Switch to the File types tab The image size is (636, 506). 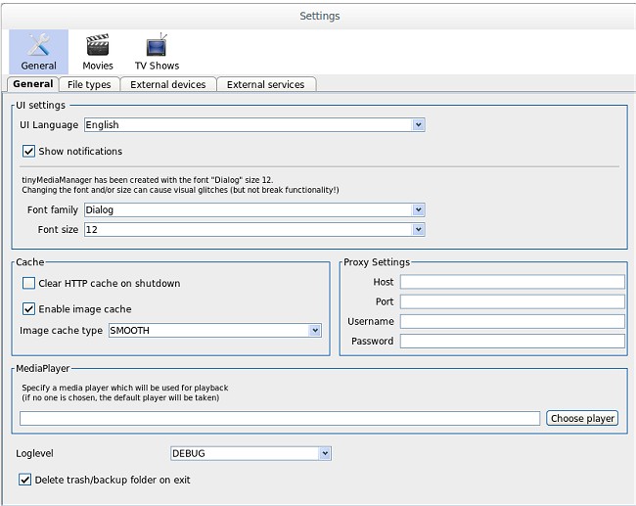[89, 85]
